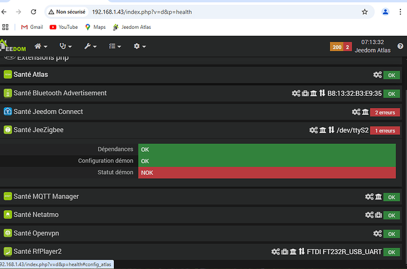
Task: Go back in browser history
Action: 4,12
